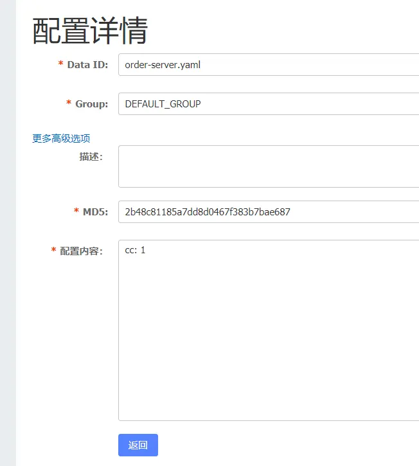The image size is (419, 466).
Task: Click the 配置内容 field label
Action: coord(81,251)
